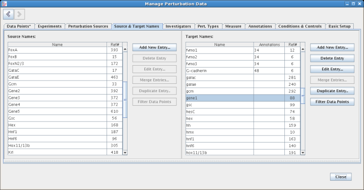Screen dimensions: 364x190
Task: Open the Conditions & Controls tab
Action: (300, 27)
